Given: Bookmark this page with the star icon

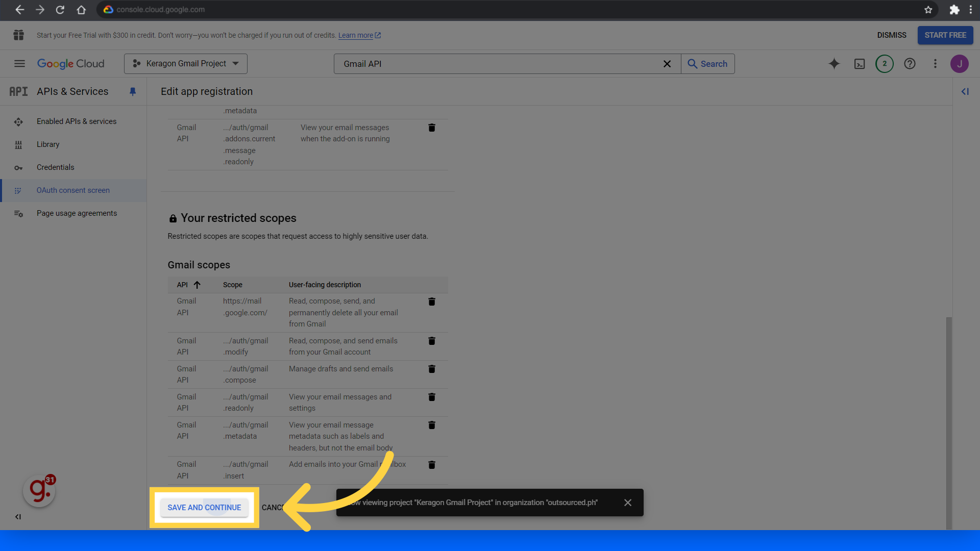Looking at the screenshot, I should [928, 10].
